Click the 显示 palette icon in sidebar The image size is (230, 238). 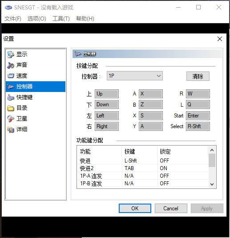(x=11, y=54)
